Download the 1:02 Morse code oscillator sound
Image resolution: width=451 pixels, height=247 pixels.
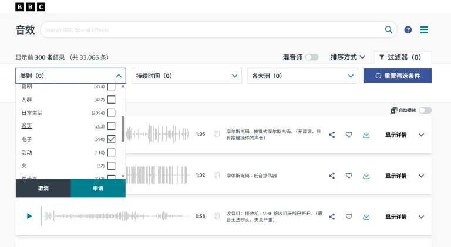coord(366,176)
